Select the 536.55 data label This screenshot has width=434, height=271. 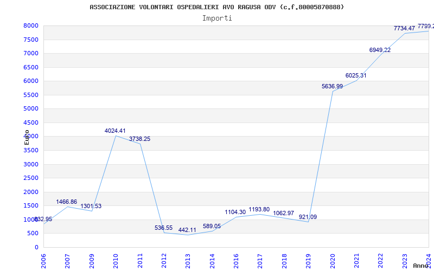[163, 228]
